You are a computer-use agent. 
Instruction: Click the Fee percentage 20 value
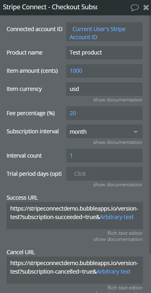click(x=73, y=113)
